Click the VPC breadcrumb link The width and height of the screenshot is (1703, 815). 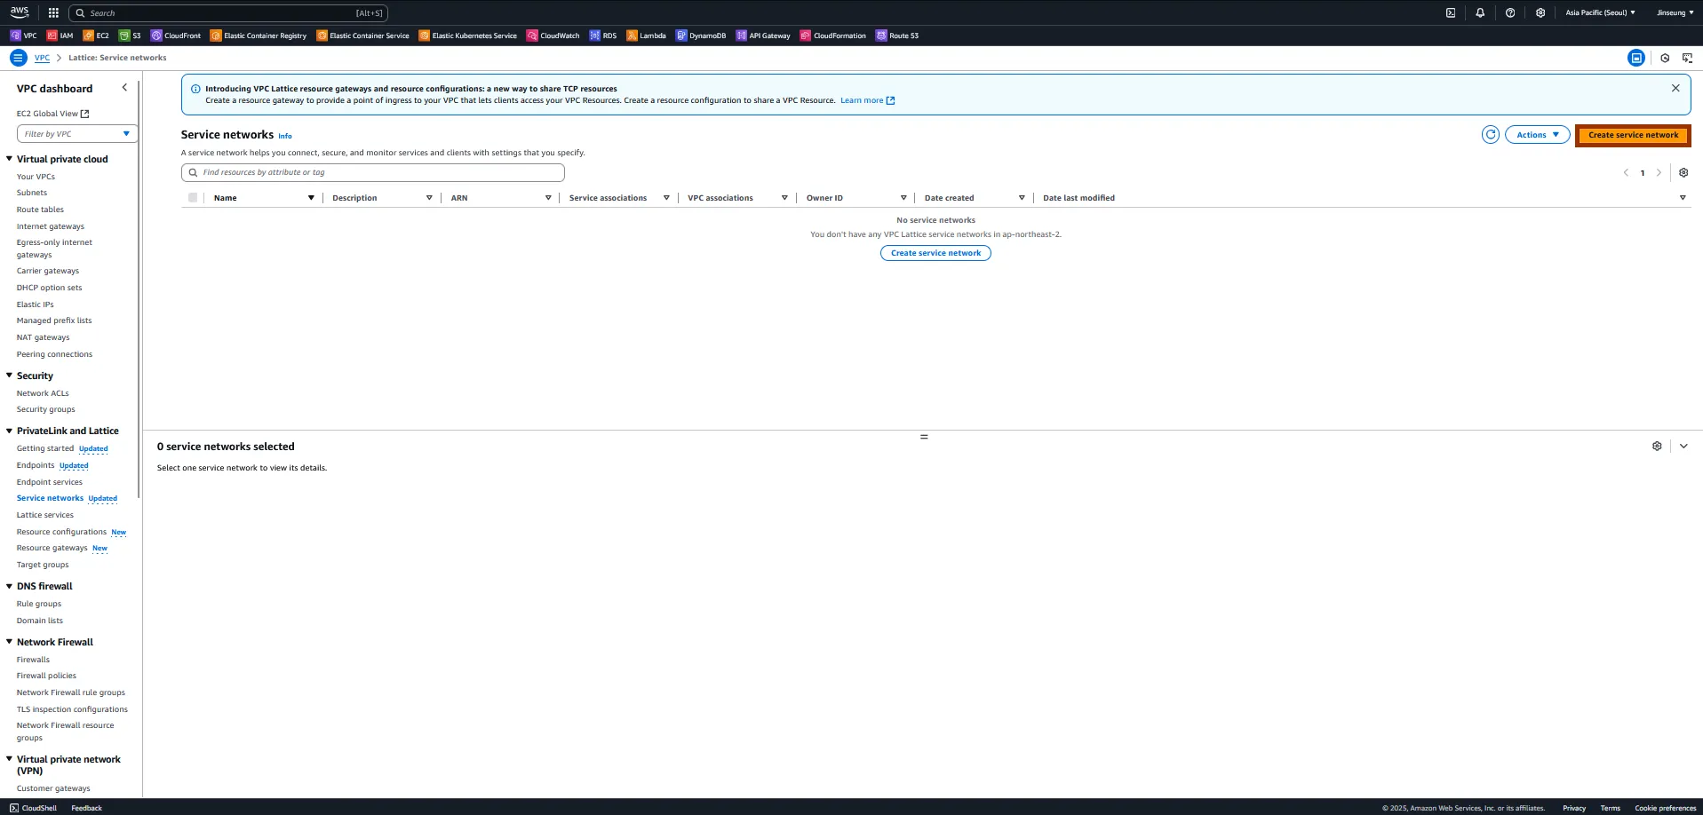click(42, 58)
